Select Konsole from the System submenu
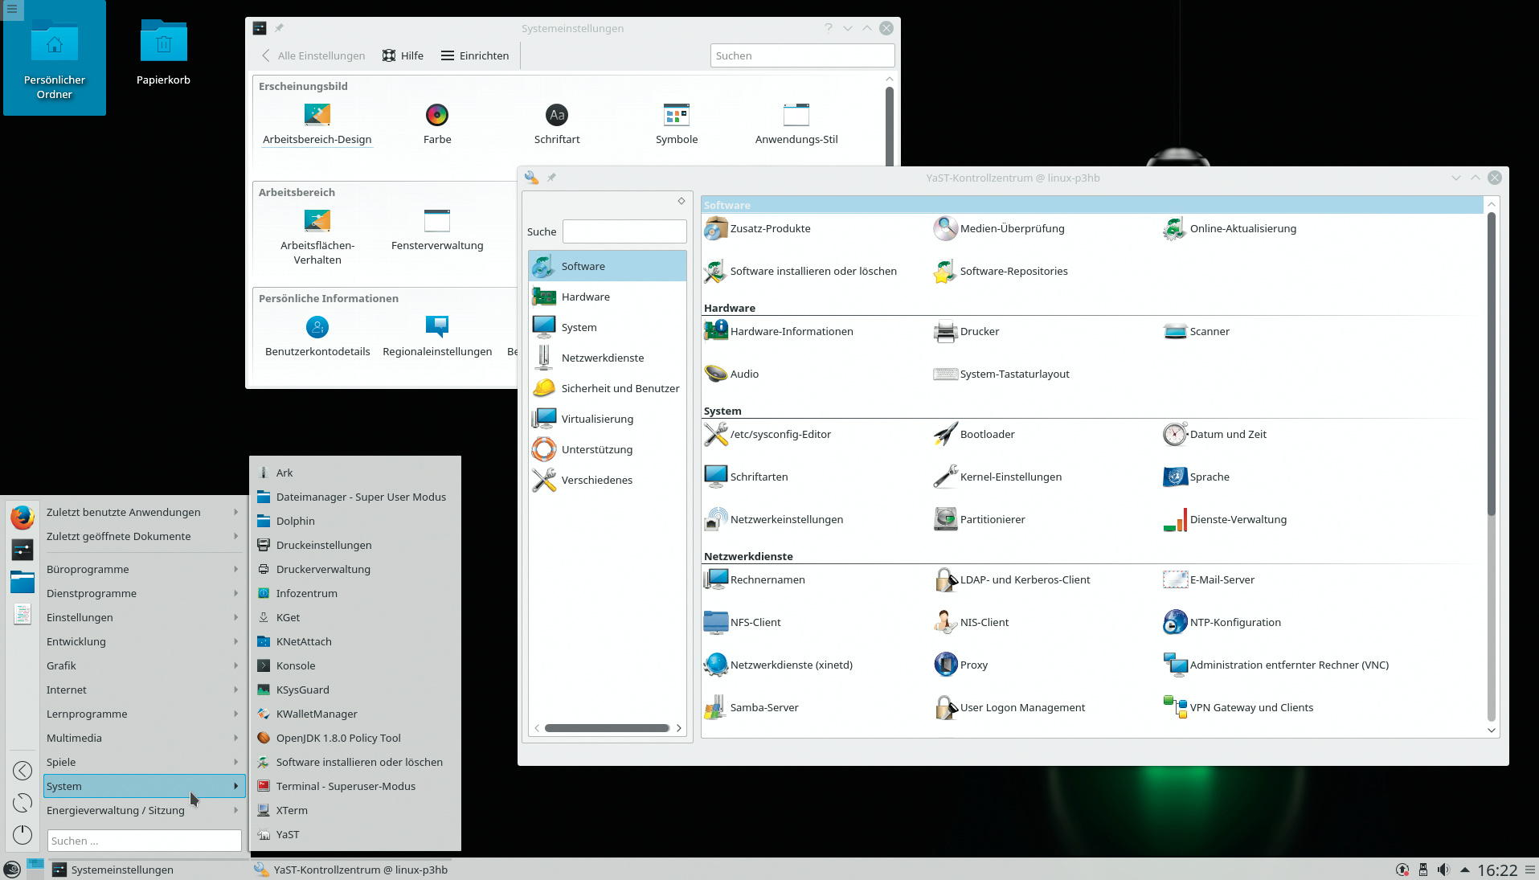Viewport: 1539px width, 880px height. click(x=296, y=665)
